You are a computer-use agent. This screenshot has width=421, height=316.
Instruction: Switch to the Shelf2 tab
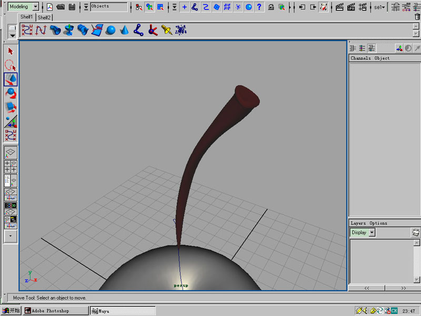click(x=44, y=17)
